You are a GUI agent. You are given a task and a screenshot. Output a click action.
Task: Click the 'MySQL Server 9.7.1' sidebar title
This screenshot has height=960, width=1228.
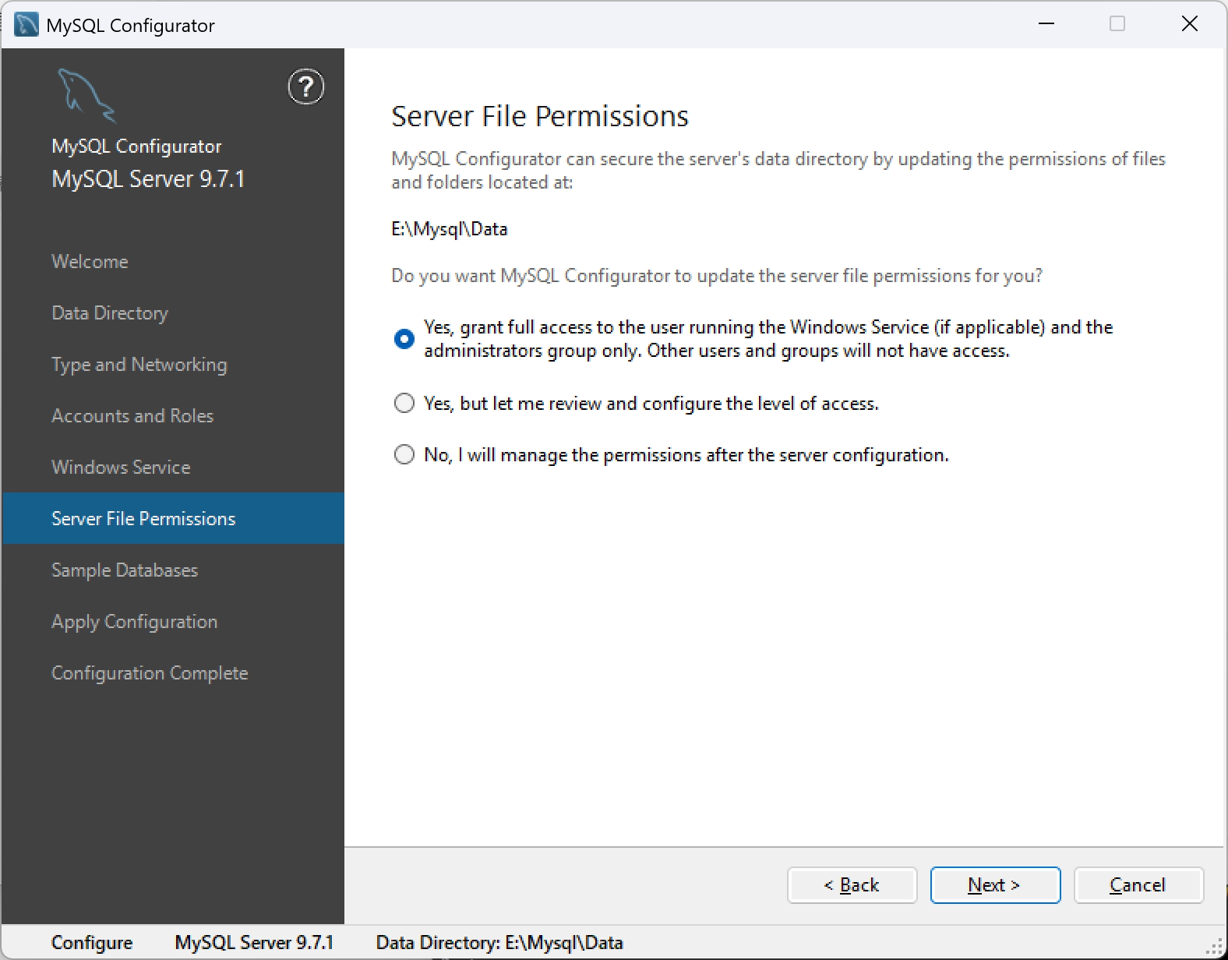click(x=148, y=179)
